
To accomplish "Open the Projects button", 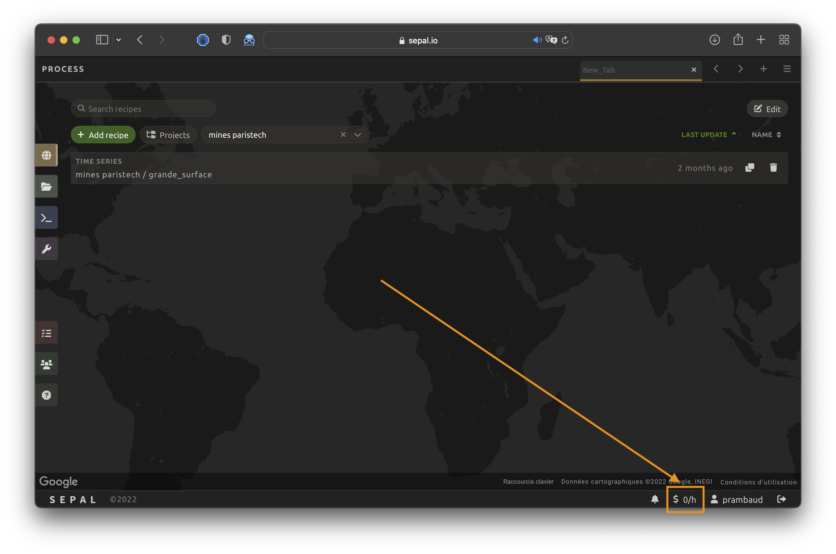I will coord(168,135).
